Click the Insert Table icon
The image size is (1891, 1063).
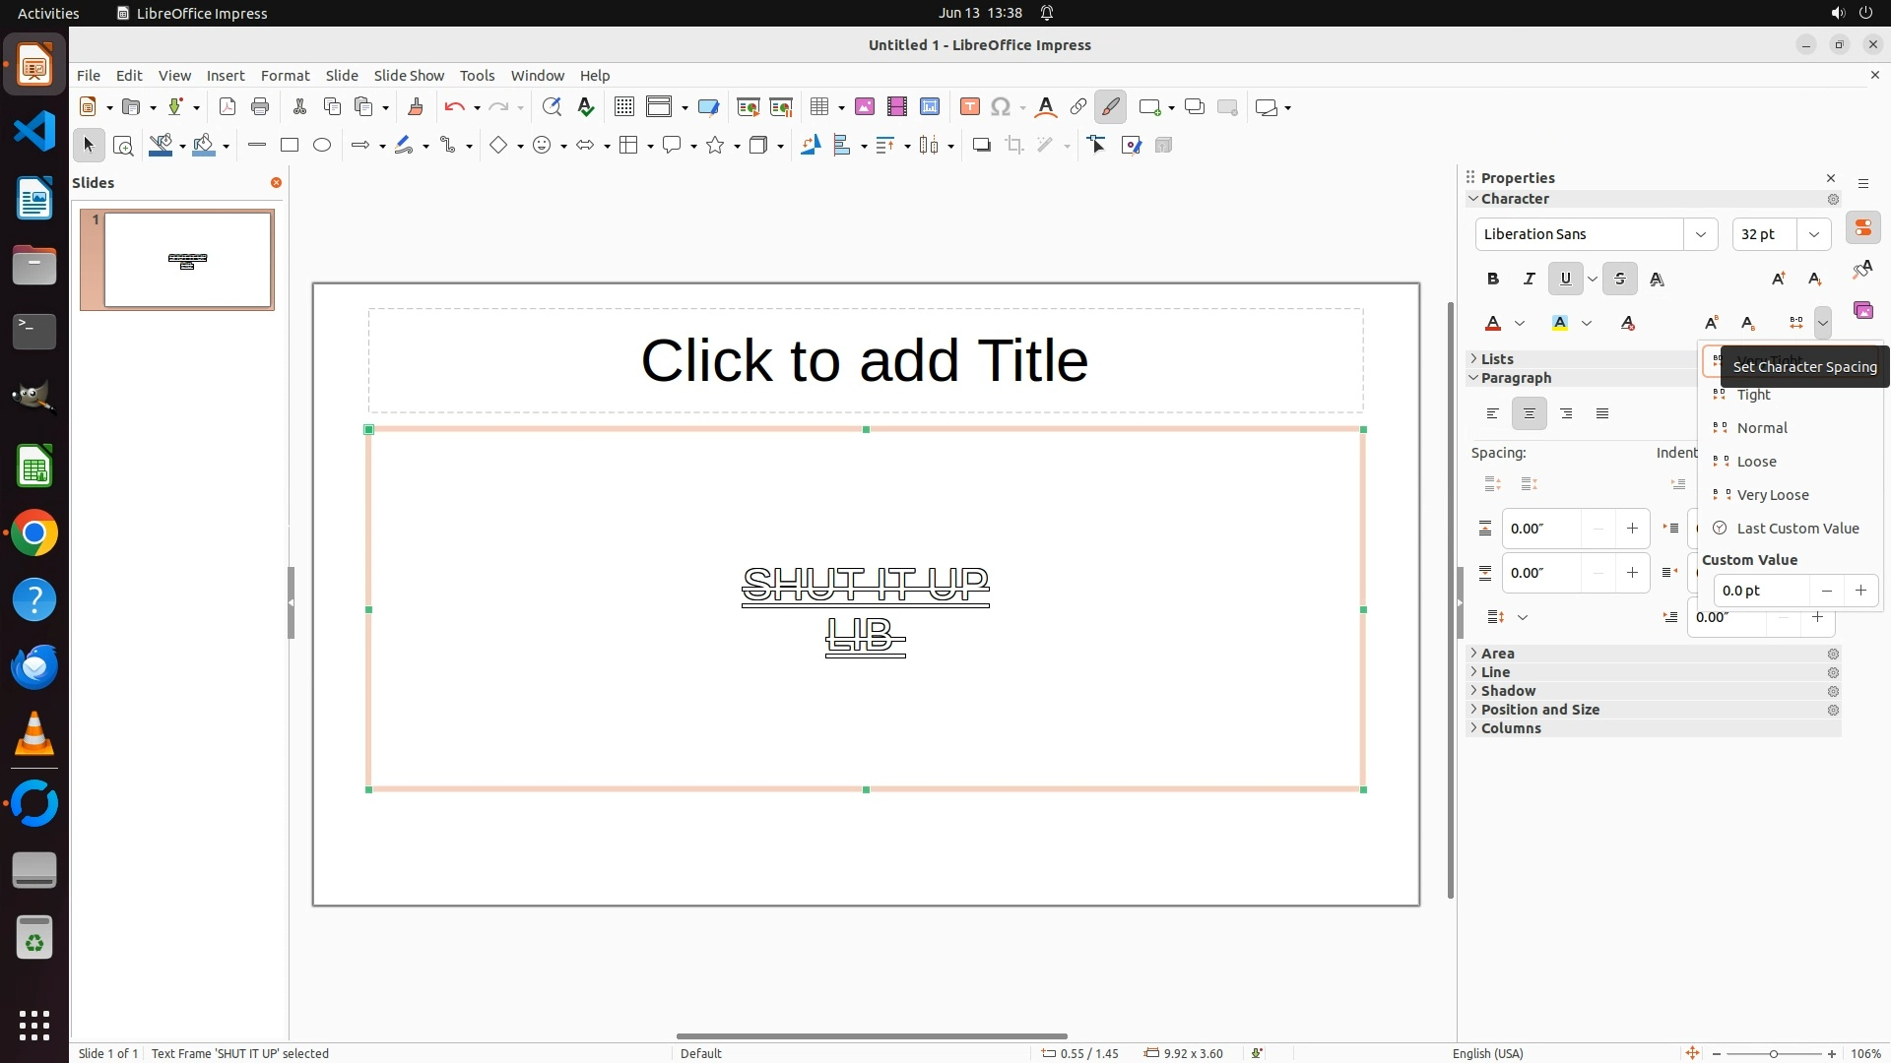(x=818, y=107)
